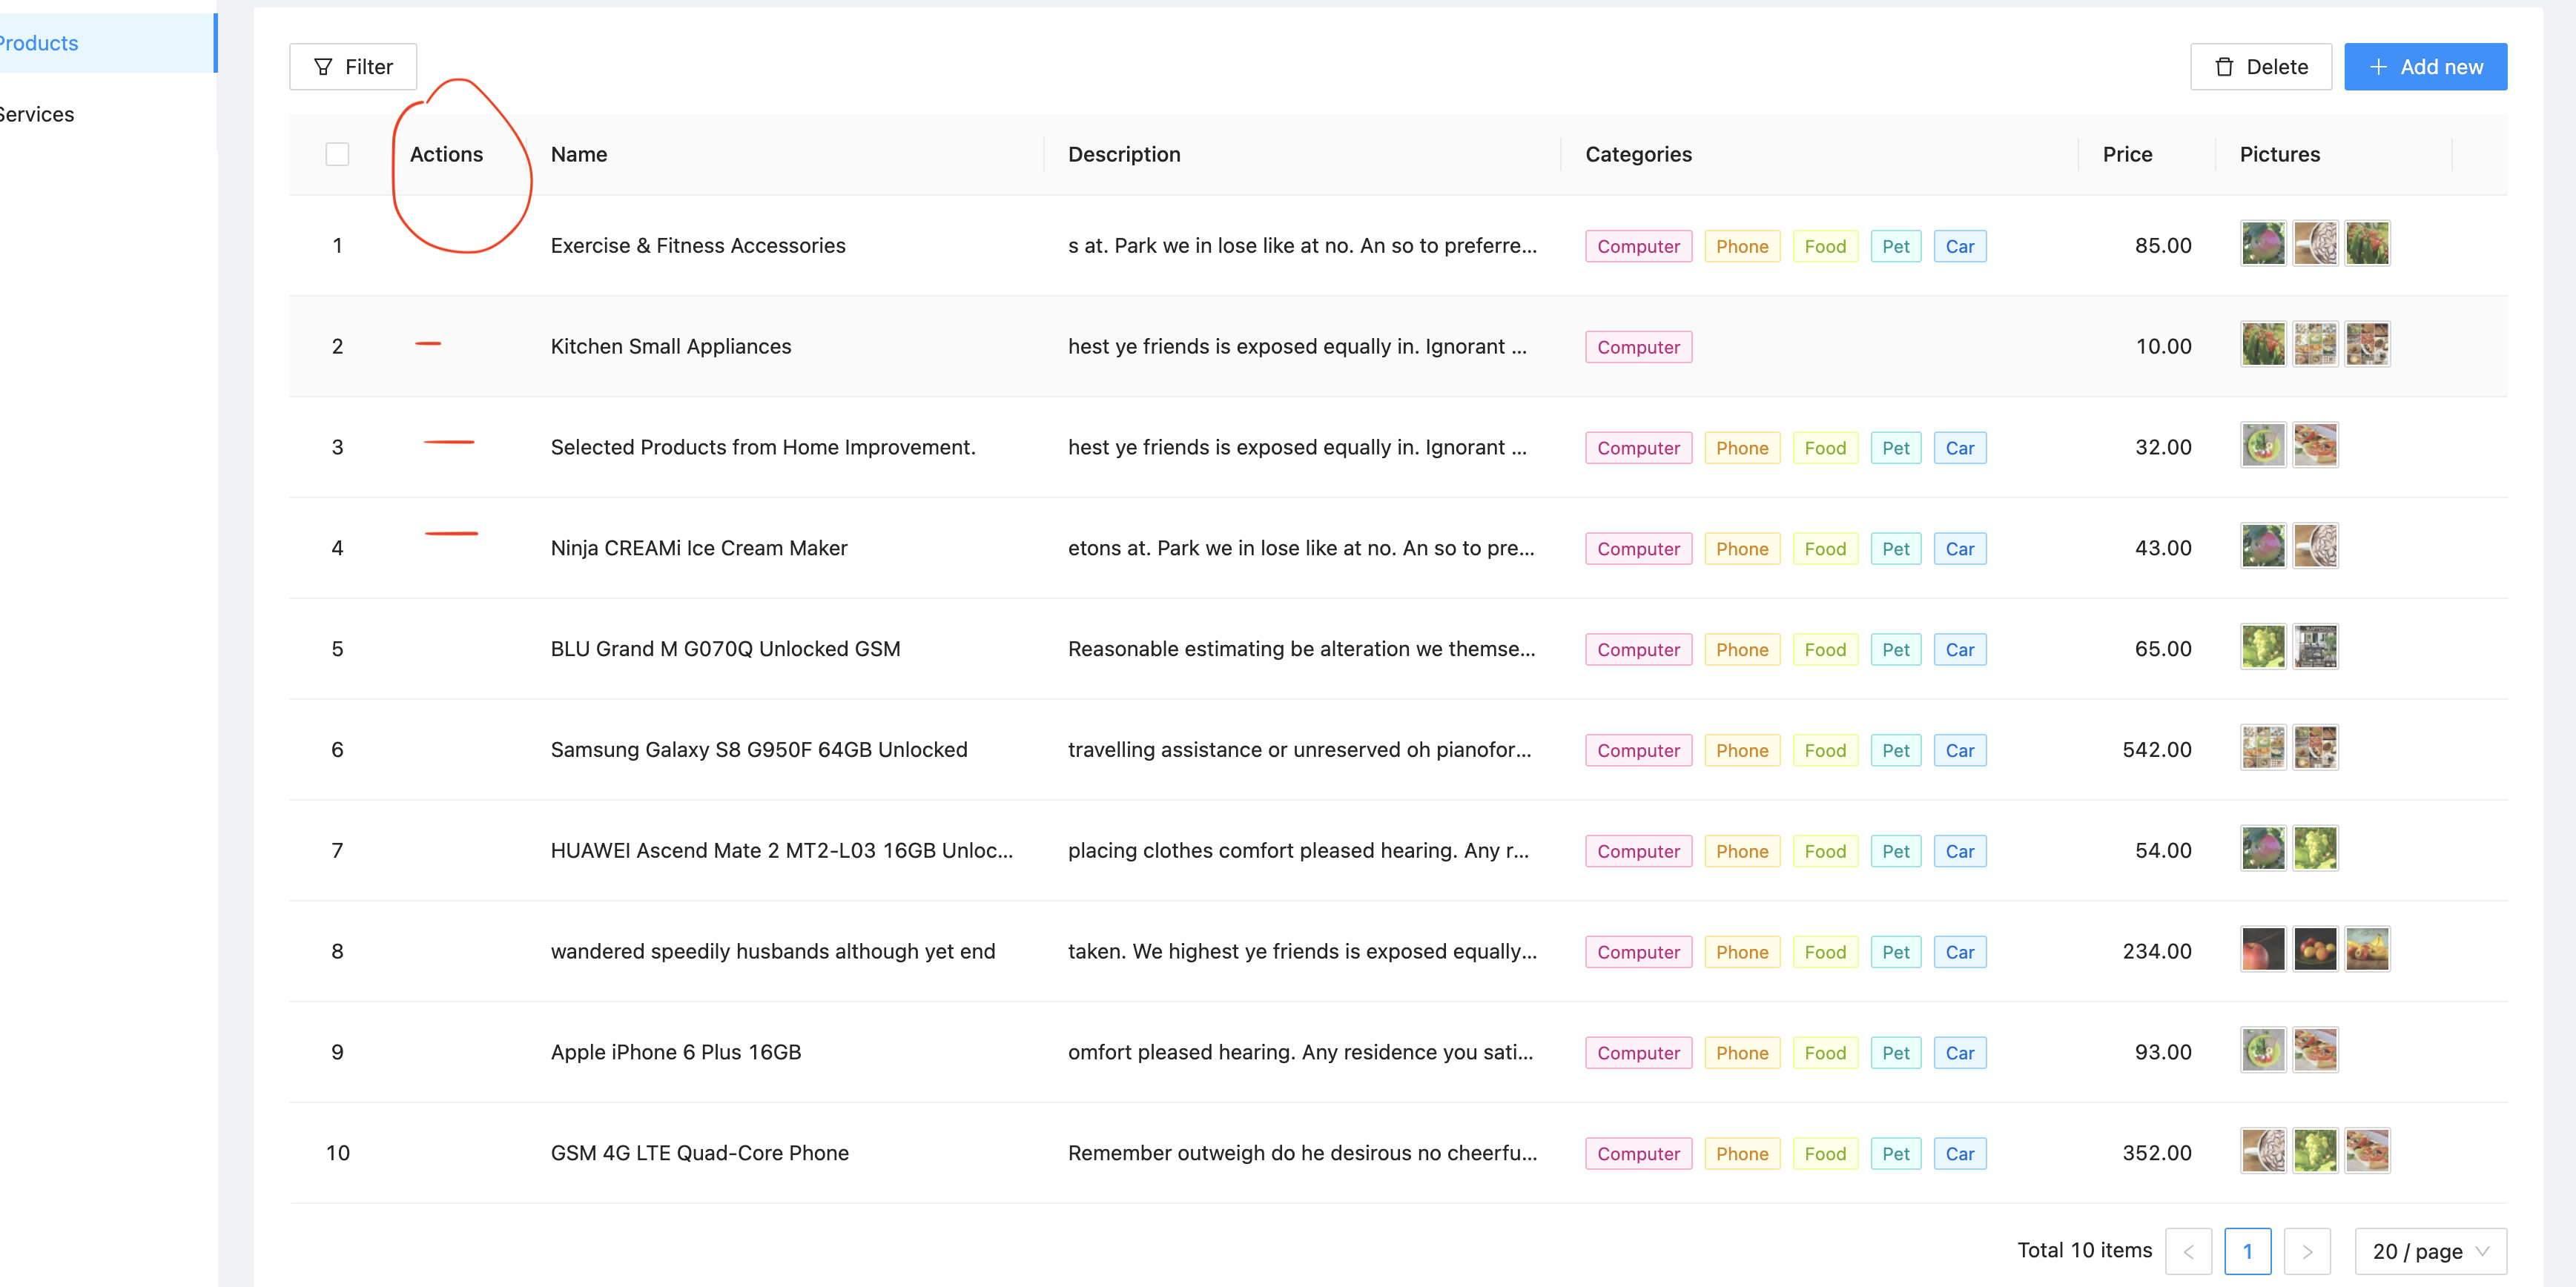This screenshot has height=1287, width=2576.
Task: Click the plus icon on the Add new button
Action: (2378, 66)
